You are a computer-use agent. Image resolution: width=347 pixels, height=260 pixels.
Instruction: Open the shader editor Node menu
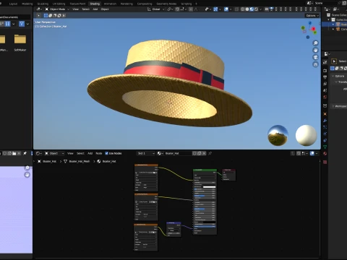(x=99, y=153)
